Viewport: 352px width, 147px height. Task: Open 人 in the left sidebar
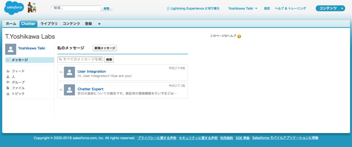13,77
